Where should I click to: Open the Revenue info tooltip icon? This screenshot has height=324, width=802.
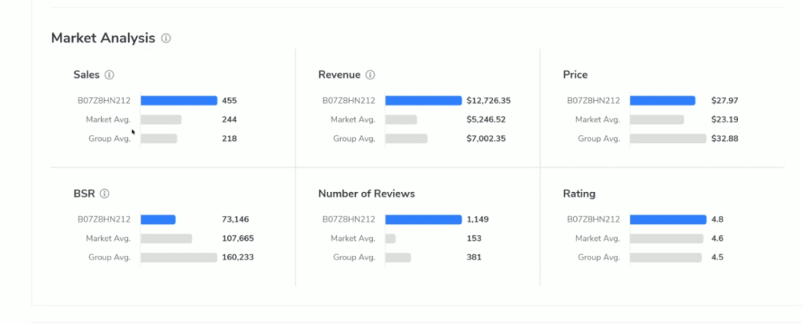point(371,75)
